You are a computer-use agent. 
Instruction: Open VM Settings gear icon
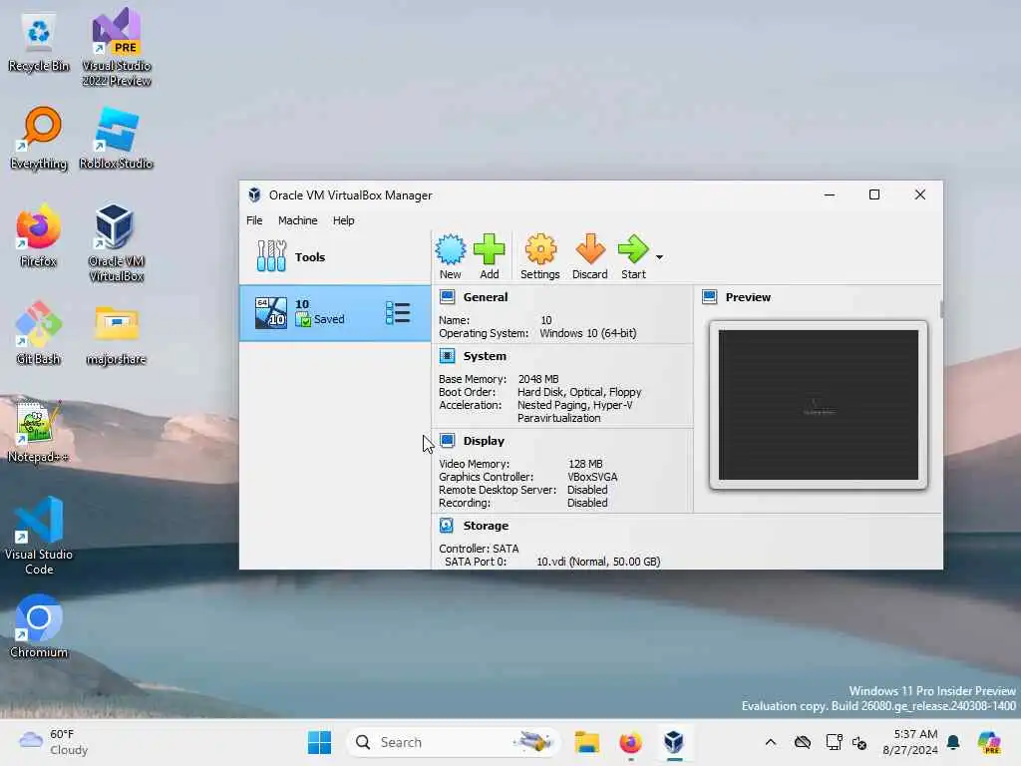(540, 249)
